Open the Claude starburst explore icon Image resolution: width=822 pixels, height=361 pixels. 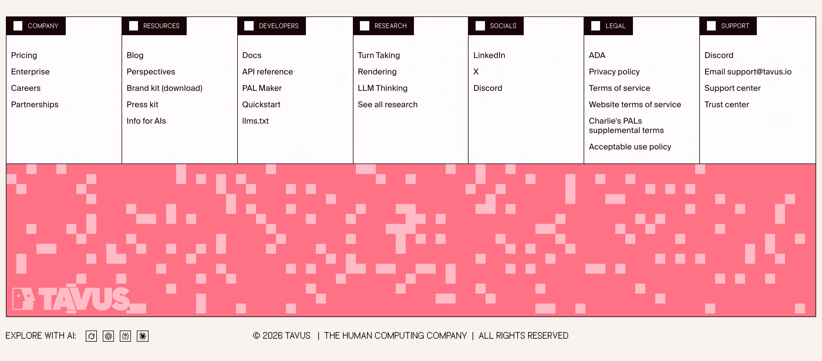click(143, 336)
